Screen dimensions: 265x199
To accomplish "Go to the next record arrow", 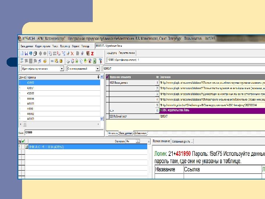I will [x=45, y=53].
